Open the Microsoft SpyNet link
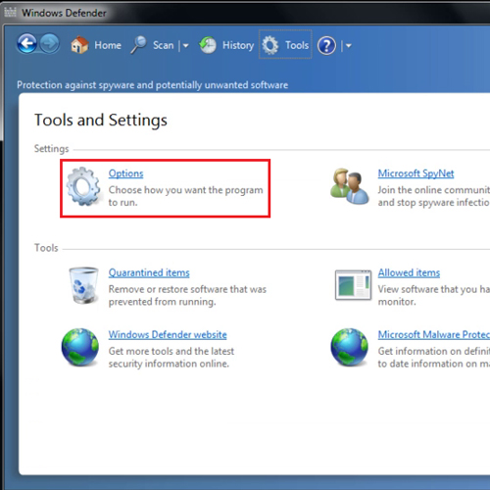The height and width of the screenshot is (490, 490). pos(416,173)
